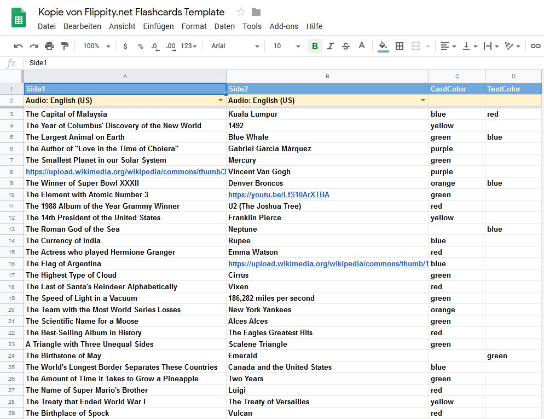Select column B header
This screenshot has width=544, height=419.
coord(327,76)
